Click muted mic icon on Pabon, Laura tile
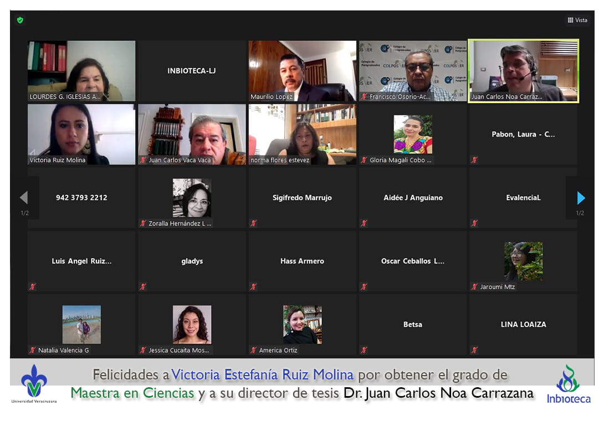Viewport: 604px width, 421px height. click(x=474, y=160)
